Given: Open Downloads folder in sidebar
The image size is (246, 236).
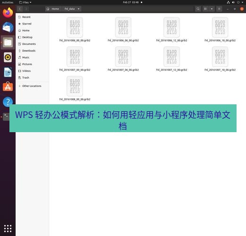Looking at the screenshot, I should pos(32,51).
